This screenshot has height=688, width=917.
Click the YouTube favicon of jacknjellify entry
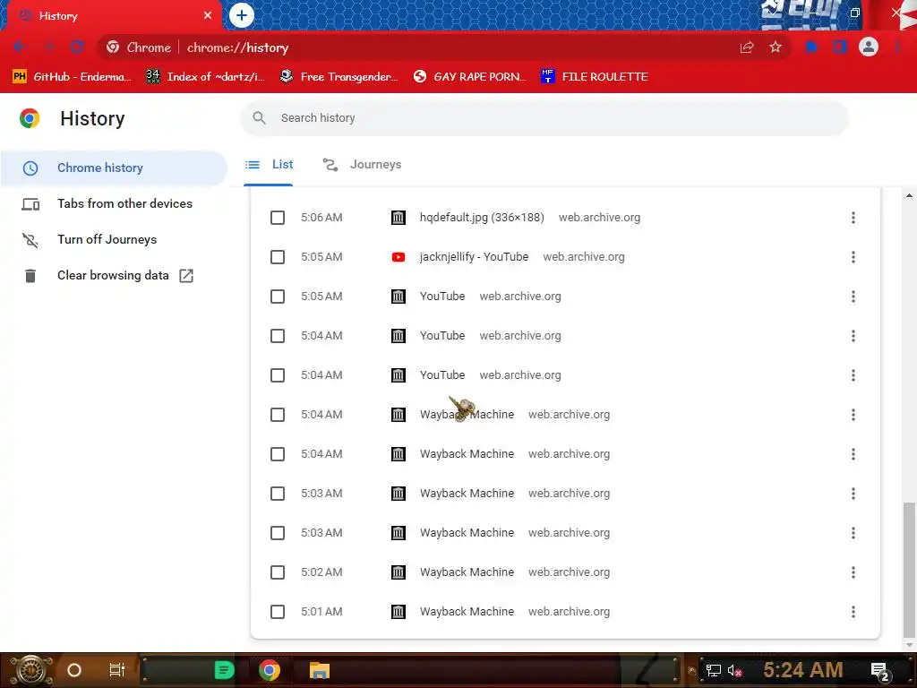(x=399, y=257)
